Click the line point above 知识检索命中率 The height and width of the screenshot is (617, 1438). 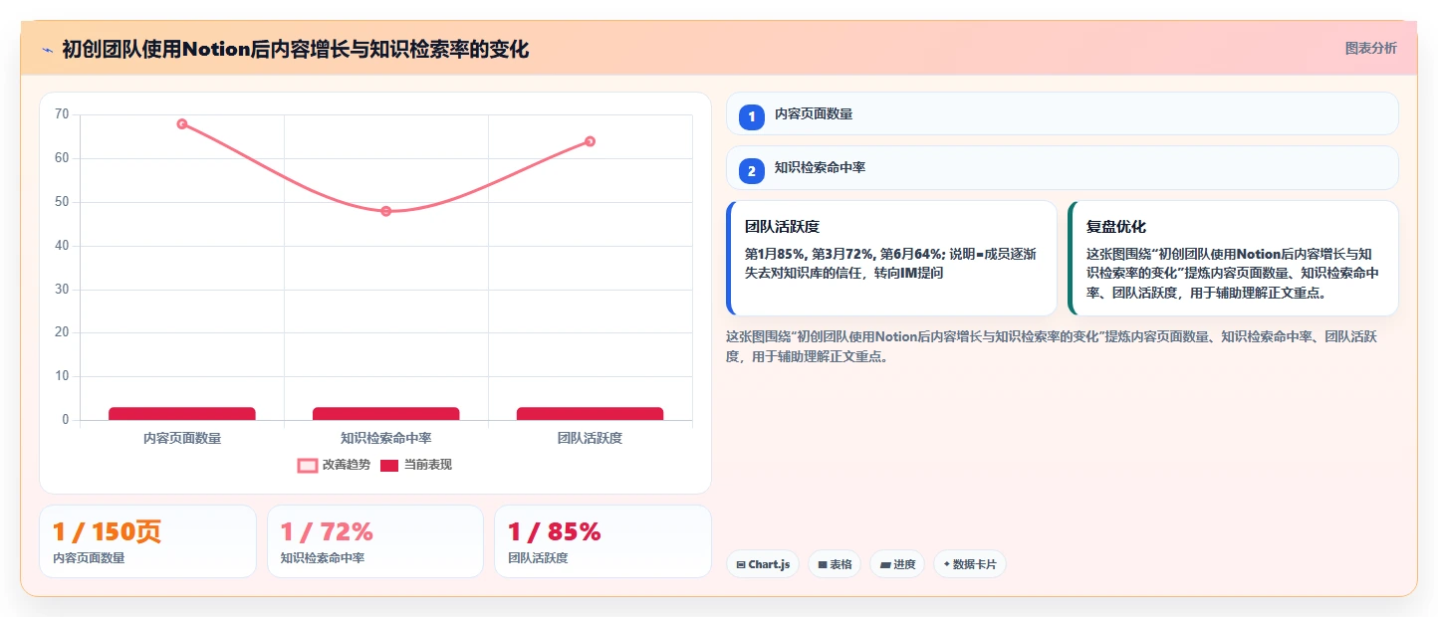(386, 211)
